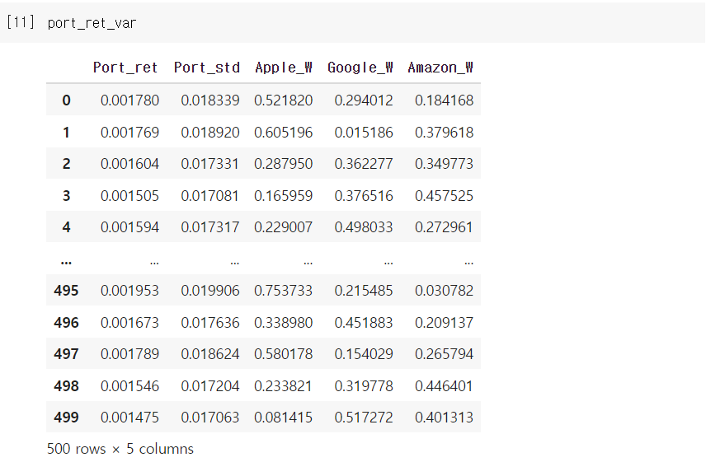The height and width of the screenshot is (462, 706).
Task: Click Google_W value 0.294012
Action: (x=364, y=100)
